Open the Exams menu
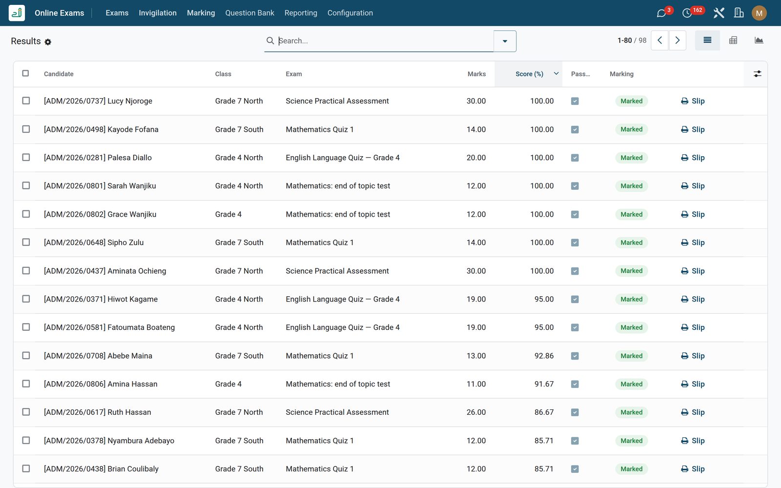Viewport: 781px width, 488px height. [x=117, y=13]
